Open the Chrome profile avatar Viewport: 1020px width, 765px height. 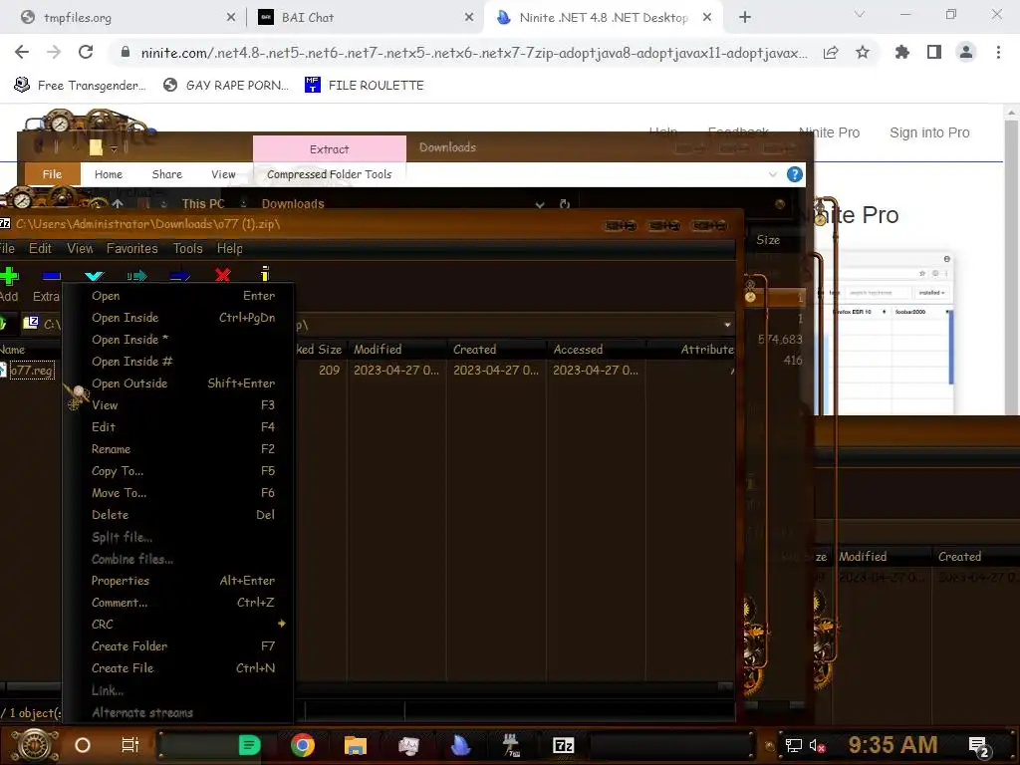(966, 52)
